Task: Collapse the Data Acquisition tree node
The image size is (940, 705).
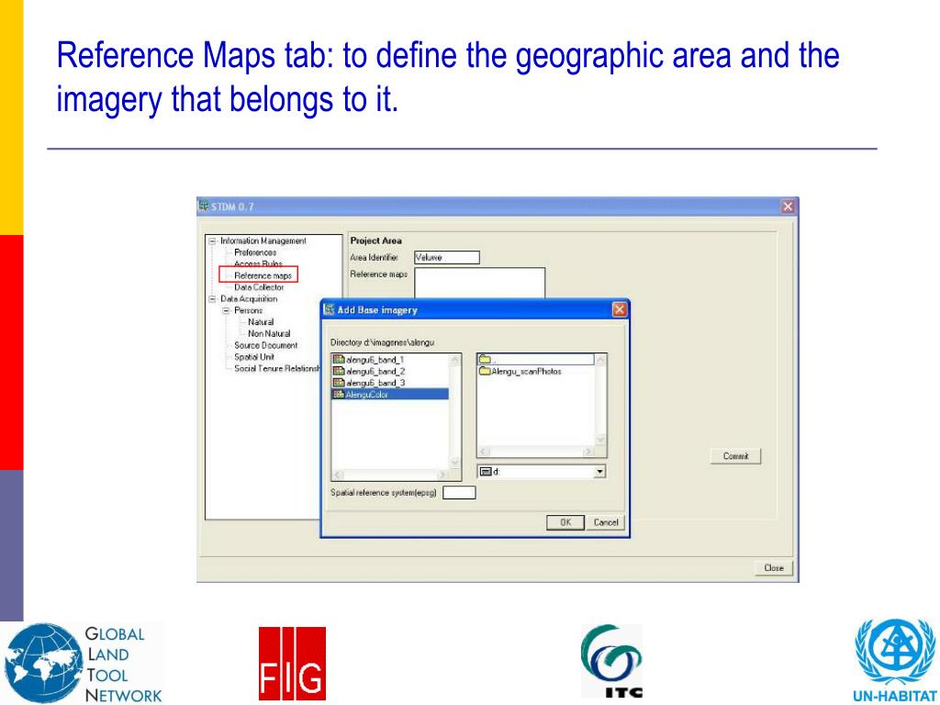Action: pos(212,299)
